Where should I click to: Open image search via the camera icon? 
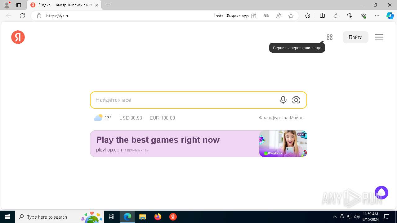[296, 100]
